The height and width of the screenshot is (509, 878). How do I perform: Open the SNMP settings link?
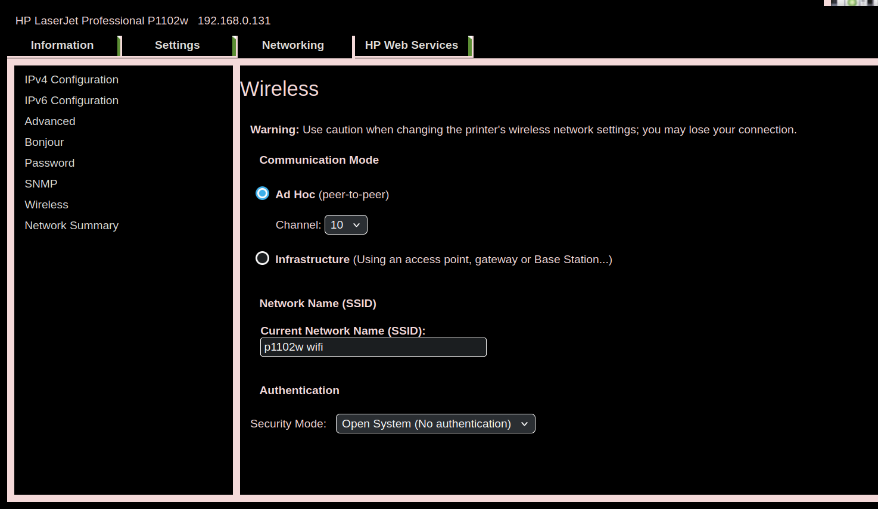coord(41,184)
